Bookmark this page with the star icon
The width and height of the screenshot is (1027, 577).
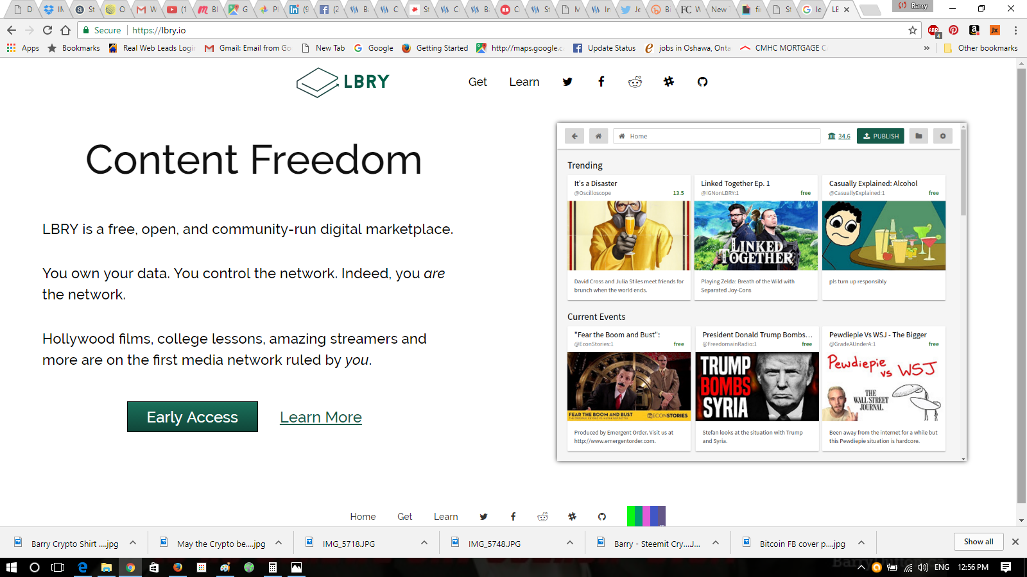pos(913,30)
